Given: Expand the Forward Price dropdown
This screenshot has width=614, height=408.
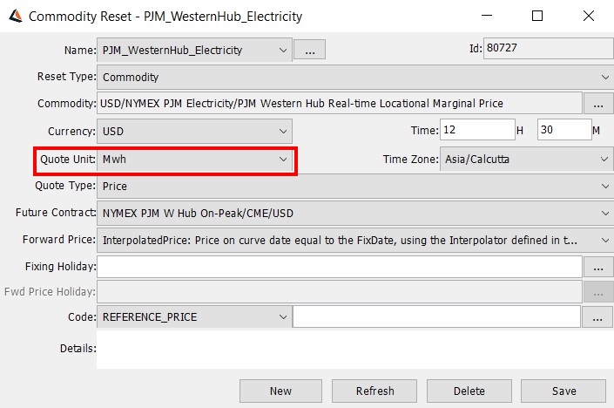Looking at the screenshot, I should pos(355,241).
